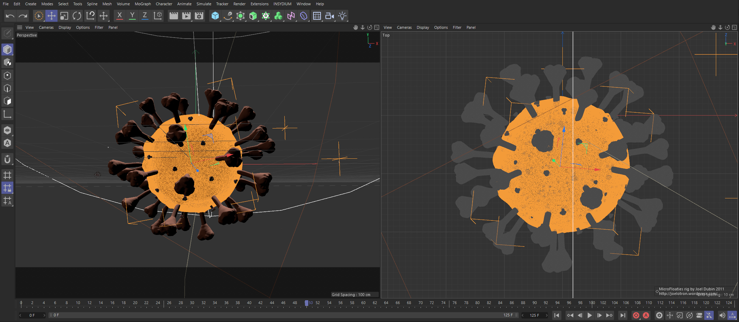Open the Spline Pen tool

click(227, 16)
